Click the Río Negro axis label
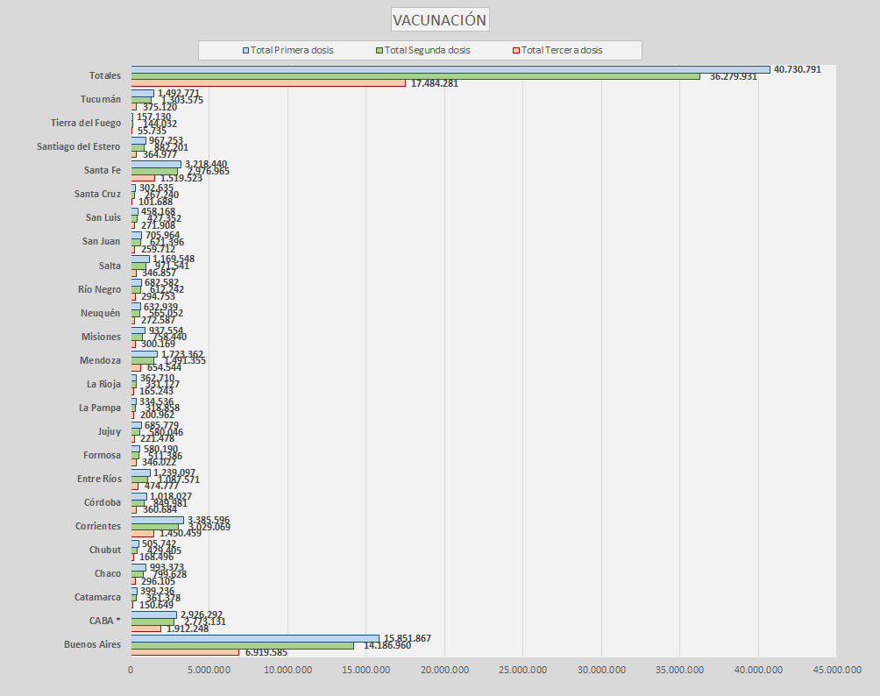Image resolution: width=880 pixels, height=696 pixels. [x=99, y=289]
